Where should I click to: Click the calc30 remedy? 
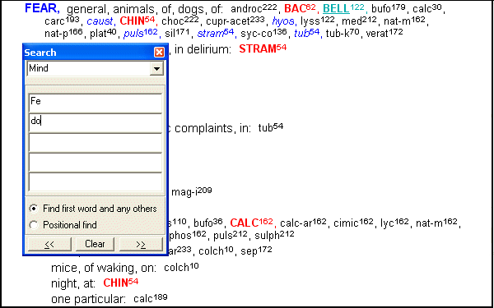(x=426, y=8)
